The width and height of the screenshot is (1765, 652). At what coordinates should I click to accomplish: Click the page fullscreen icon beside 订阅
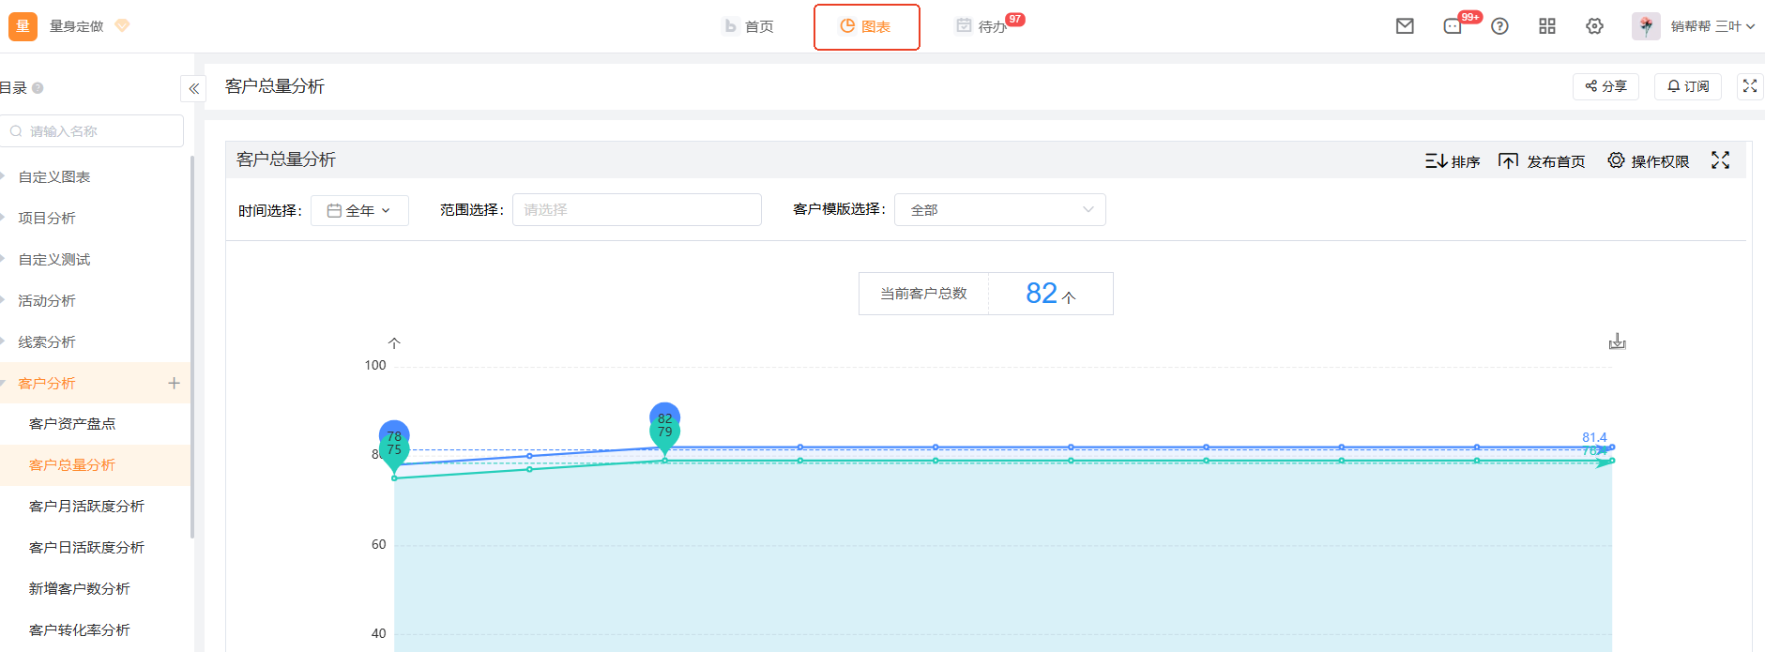[1749, 86]
